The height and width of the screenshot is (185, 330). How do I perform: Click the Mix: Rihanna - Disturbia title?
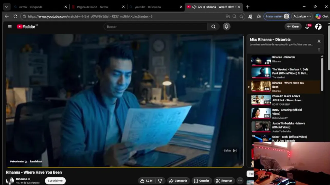coord(270,40)
